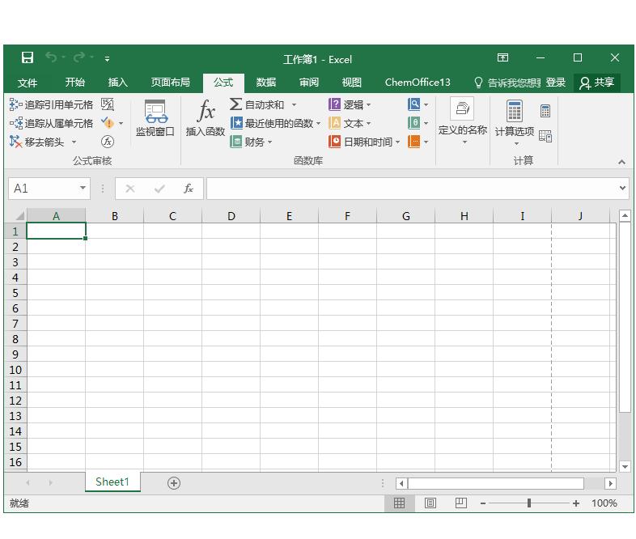Click the Calculate Sheet icon
Screen dimensions: 636x539
point(545,136)
